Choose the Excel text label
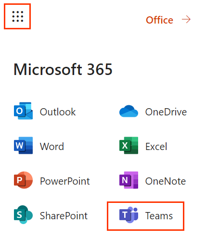The image size is (206, 238). point(156,146)
